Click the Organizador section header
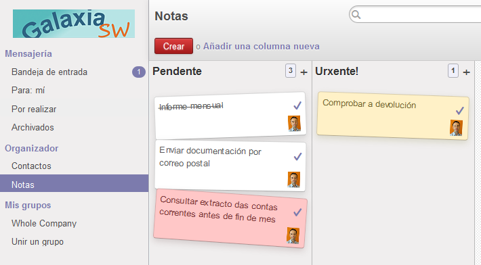This screenshot has width=481, height=265. click(x=32, y=148)
